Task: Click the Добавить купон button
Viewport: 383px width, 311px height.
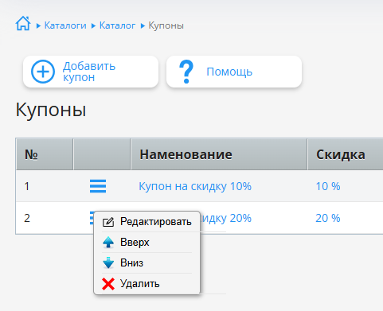Action: 91,72
